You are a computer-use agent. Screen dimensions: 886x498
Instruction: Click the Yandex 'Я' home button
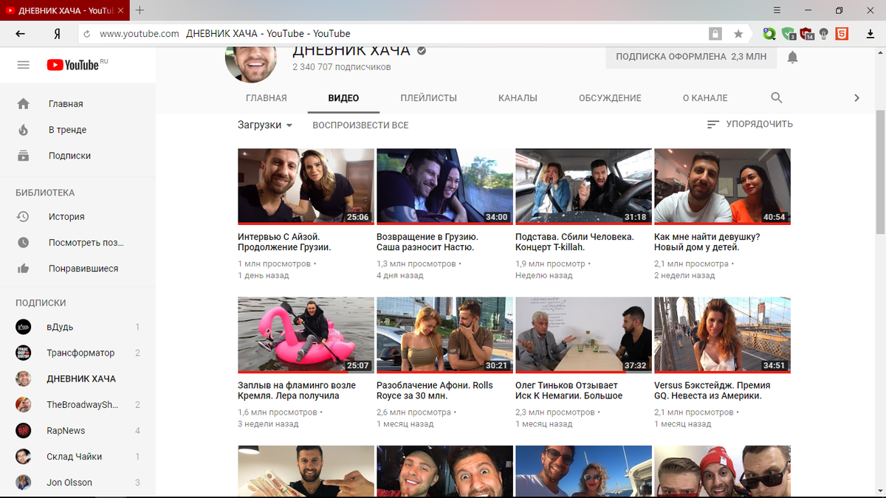pyautogui.click(x=57, y=34)
